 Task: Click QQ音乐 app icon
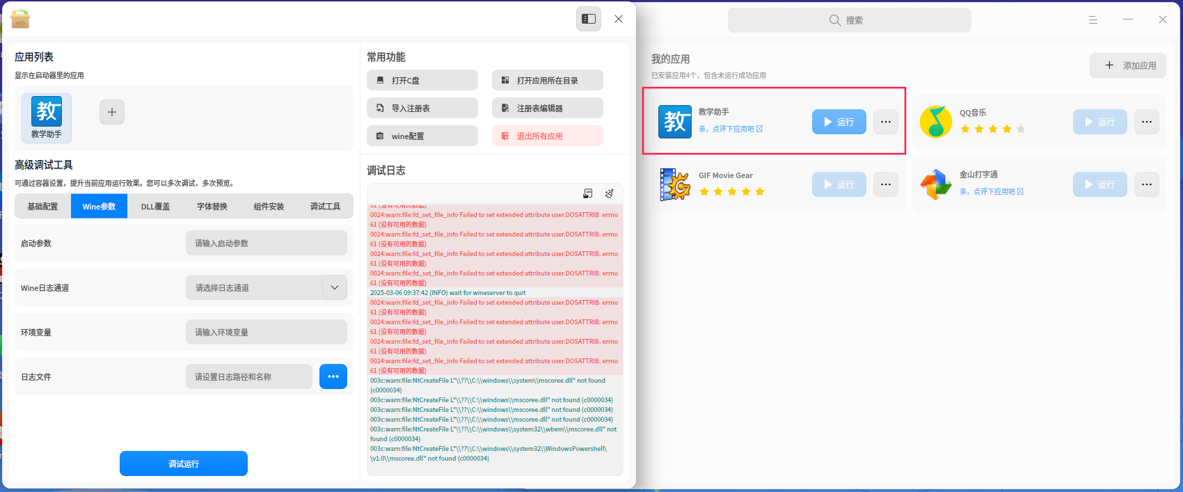936,122
